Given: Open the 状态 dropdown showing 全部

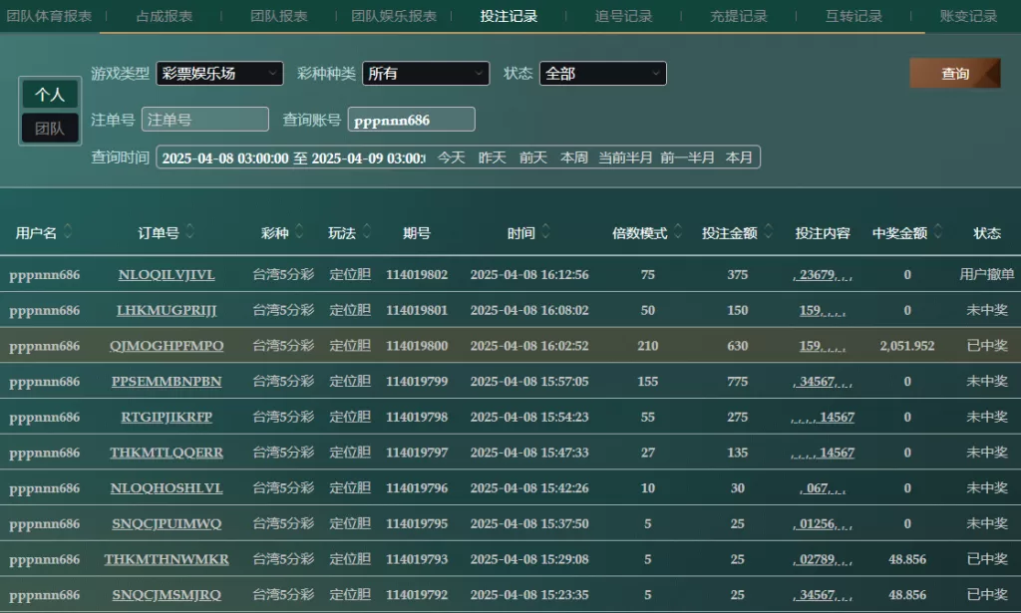Looking at the screenshot, I should click(602, 74).
